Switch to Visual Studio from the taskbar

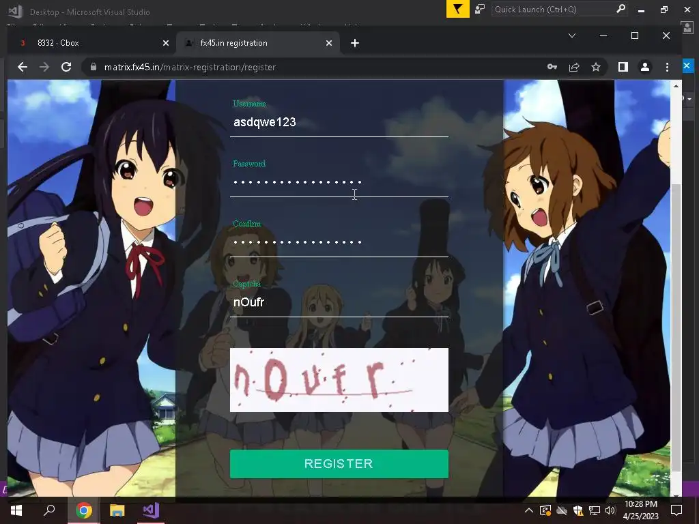click(151, 510)
